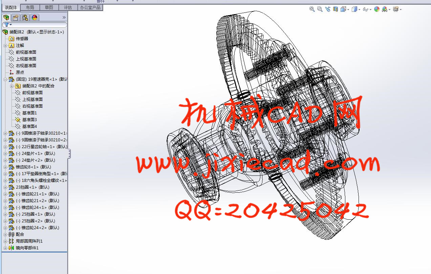Open the View Settings dropdown arrow
This screenshot has width=431, height=274.
pos(401,10)
